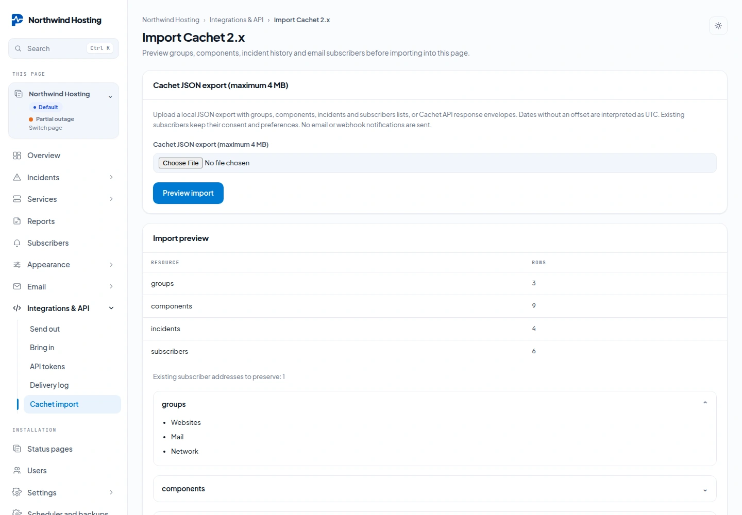Toggle the light/dark theme sun icon
Viewport: 742px width, 515px height.
click(x=718, y=26)
